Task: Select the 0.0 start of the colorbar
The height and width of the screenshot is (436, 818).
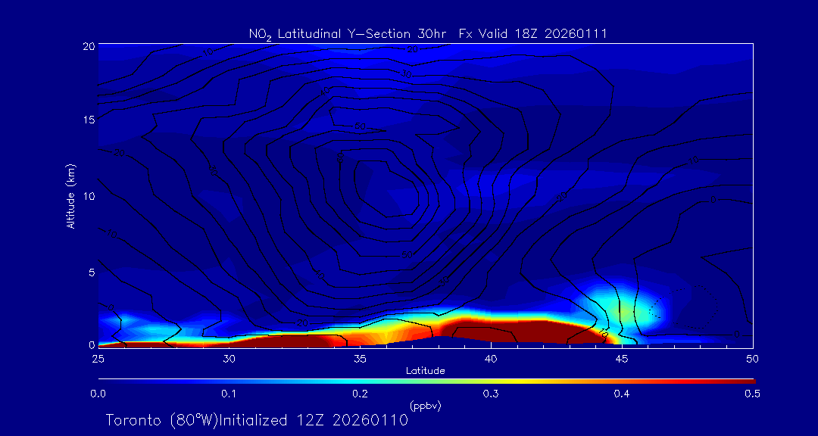Action: click(100, 380)
